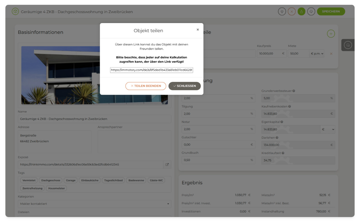Image resolution: width=361 pixels, height=223 pixels.
Task: Click the cube logo icon beside title
Action: tap(15, 12)
